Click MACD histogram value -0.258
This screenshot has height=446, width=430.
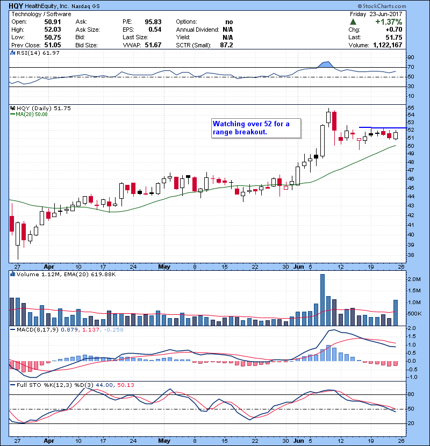pos(113,330)
